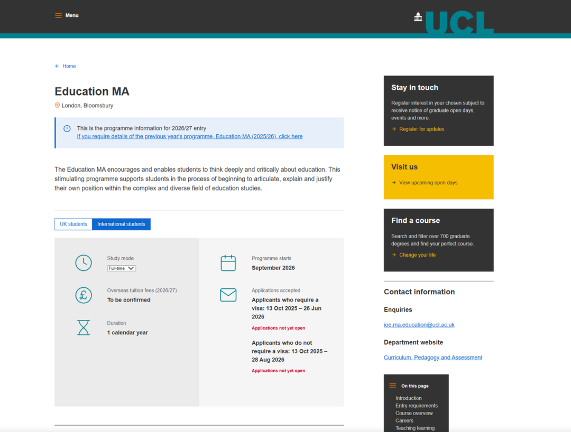Click the location pin icon by London, Bloomsbury
571x432 pixels.
click(58, 106)
